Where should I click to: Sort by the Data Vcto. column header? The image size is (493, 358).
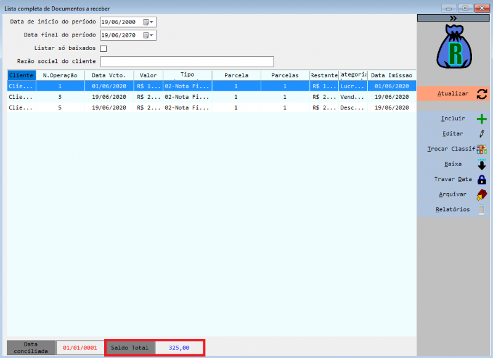click(108, 75)
